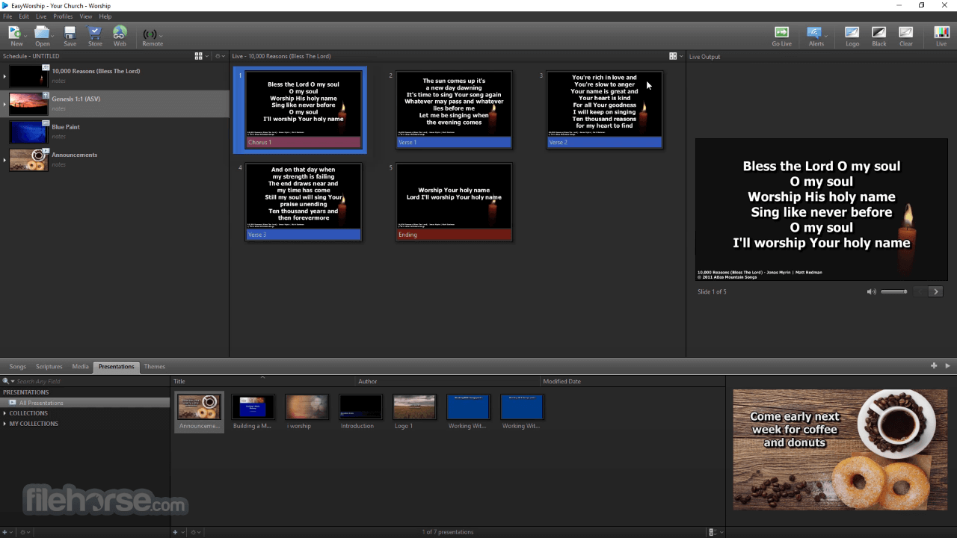The height and width of the screenshot is (538, 957).
Task: Go to next slide in Live Output
Action: click(x=935, y=291)
